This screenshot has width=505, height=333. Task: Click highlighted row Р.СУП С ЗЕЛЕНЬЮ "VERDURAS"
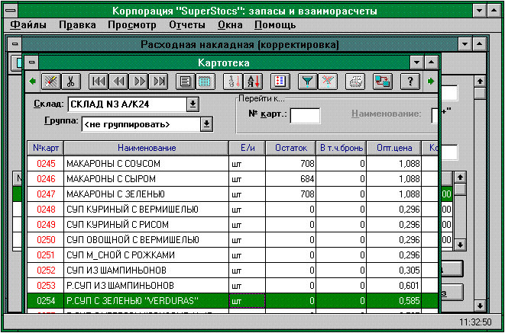(232, 301)
